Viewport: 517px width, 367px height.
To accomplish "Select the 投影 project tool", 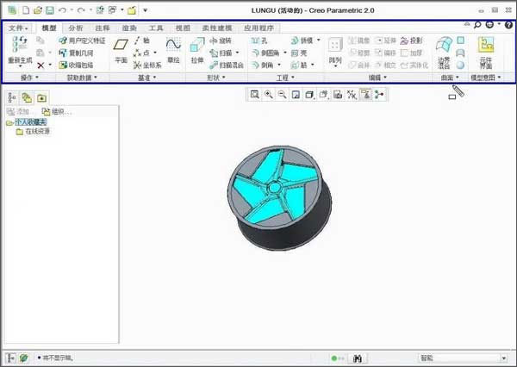I will point(411,40).
